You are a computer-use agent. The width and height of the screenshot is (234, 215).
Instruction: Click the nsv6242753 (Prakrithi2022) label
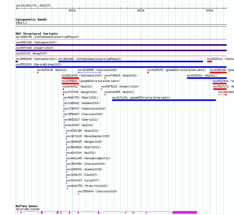tap(87, 186)
